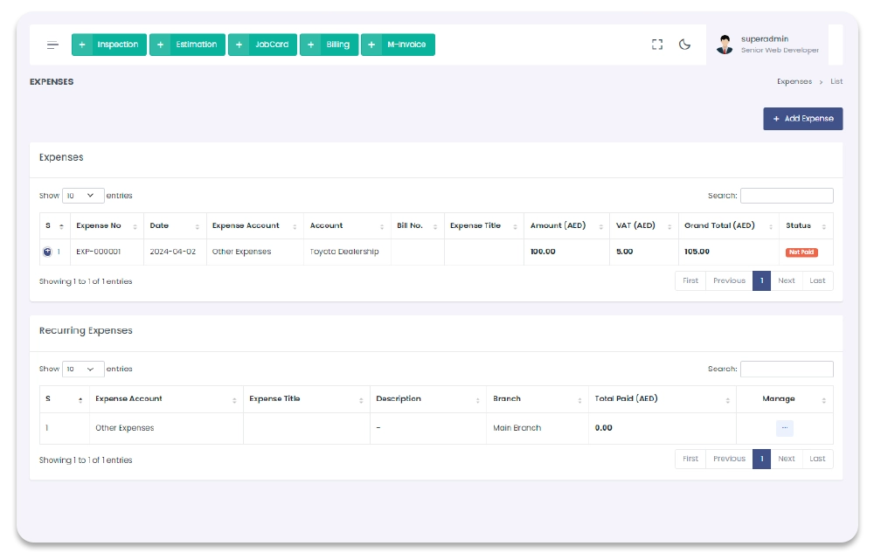
Task: Click the Add Expense button
Action: 802,119
